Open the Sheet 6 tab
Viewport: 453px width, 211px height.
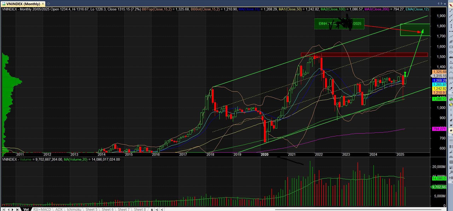click(108, 209)
